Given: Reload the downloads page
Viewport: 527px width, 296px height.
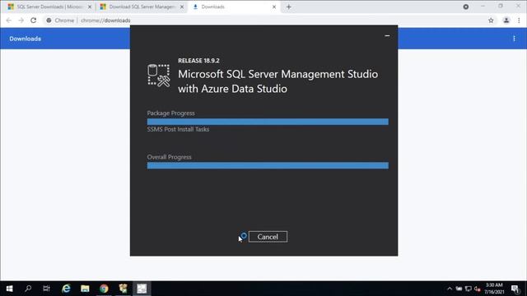Looking at the screenshot, I should pyautogui.click(x=33, y=21).
